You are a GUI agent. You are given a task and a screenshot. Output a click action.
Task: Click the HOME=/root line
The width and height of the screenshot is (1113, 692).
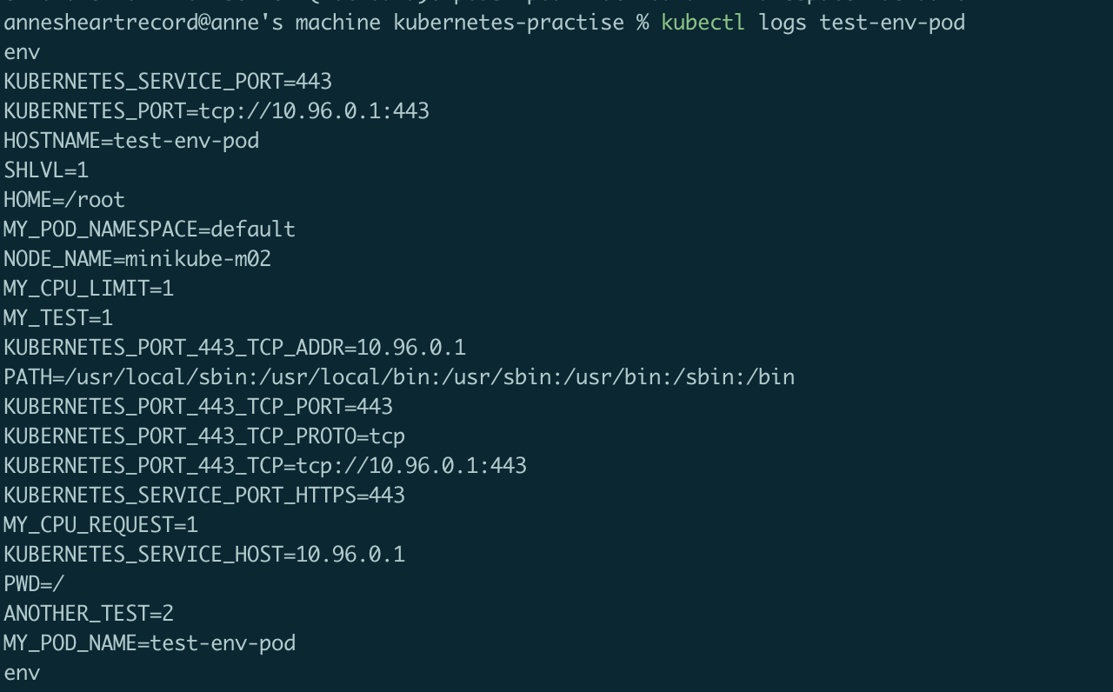point(64,200)
